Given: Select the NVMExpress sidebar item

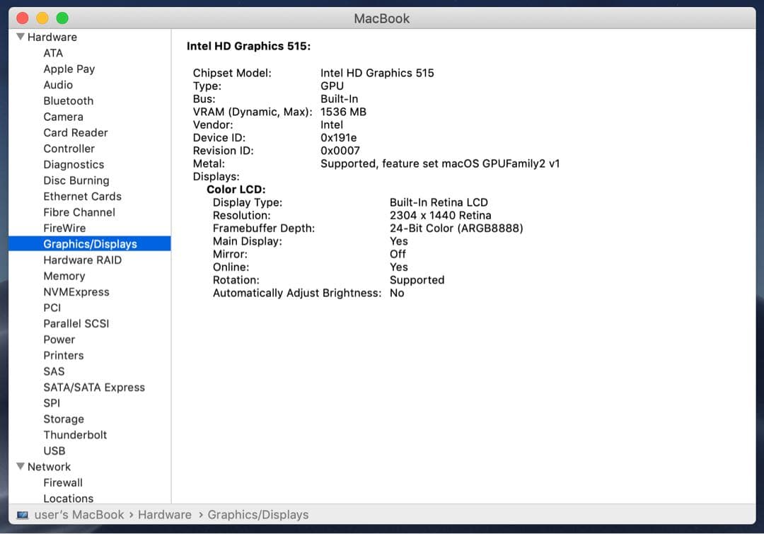Looking at the screenshot, I should (x=76, y=292).
